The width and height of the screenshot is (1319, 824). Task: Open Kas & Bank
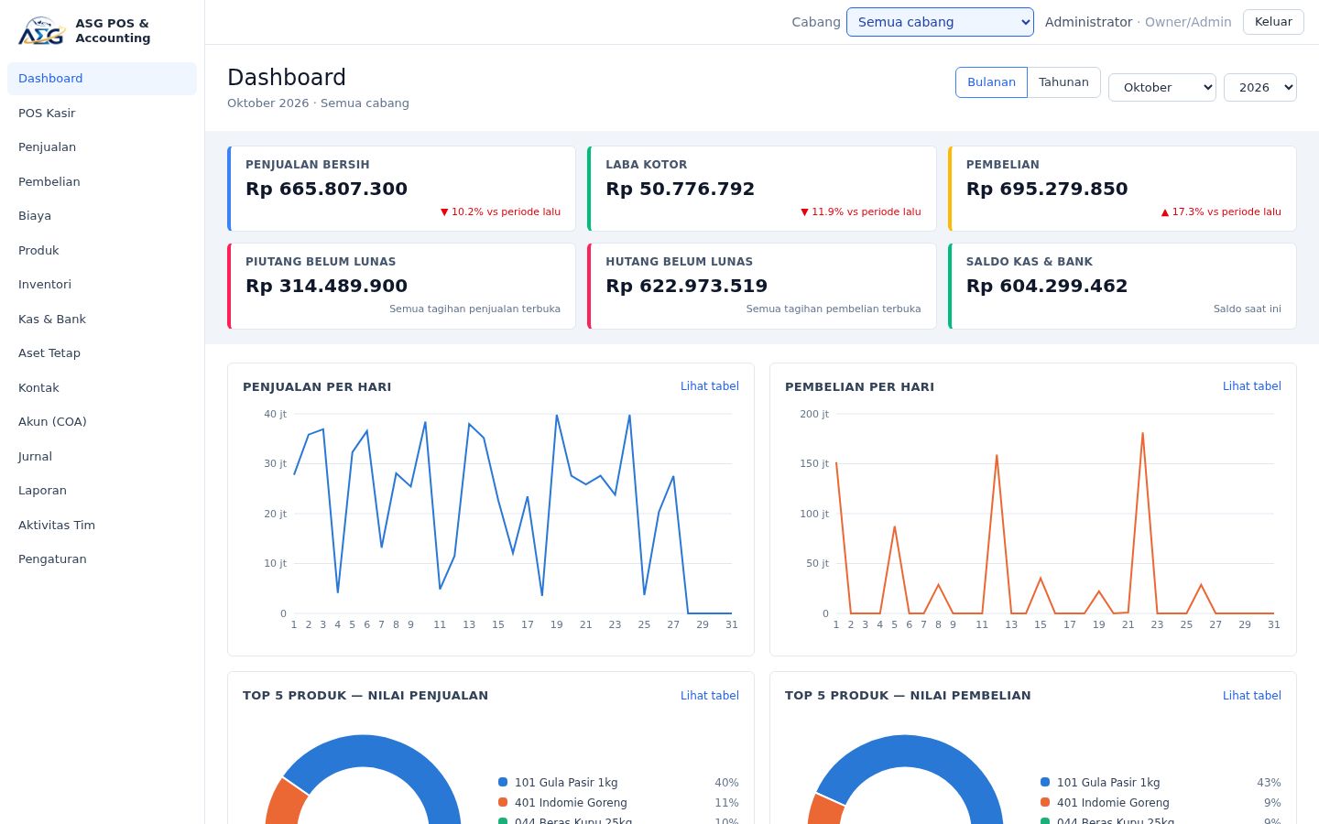(x=102, y=319)
